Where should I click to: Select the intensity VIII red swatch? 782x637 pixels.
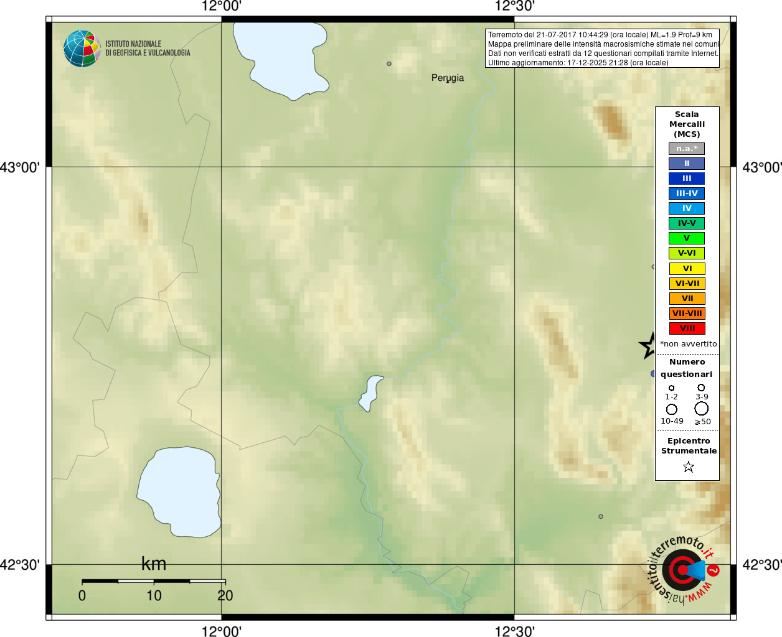(x=687, y=328)
